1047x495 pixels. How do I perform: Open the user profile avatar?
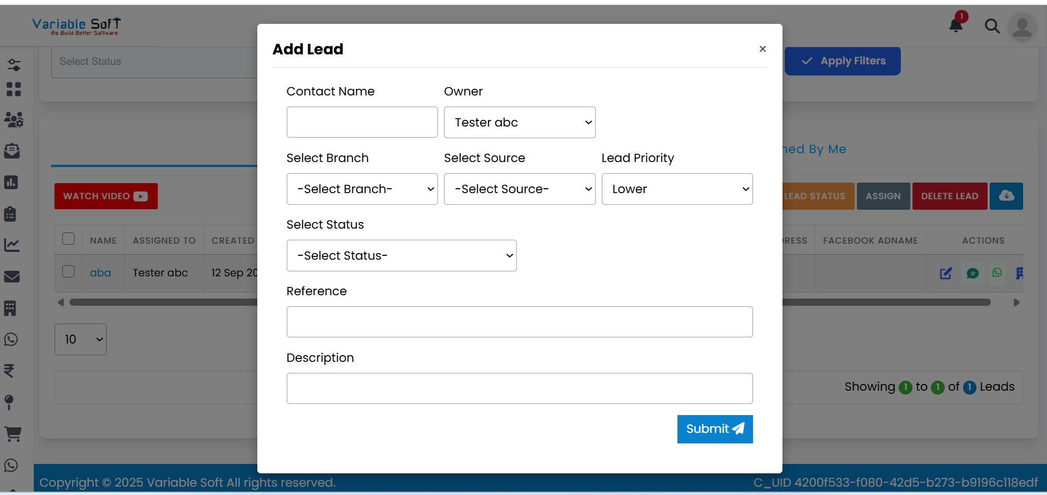click(x=1022, y=26)
